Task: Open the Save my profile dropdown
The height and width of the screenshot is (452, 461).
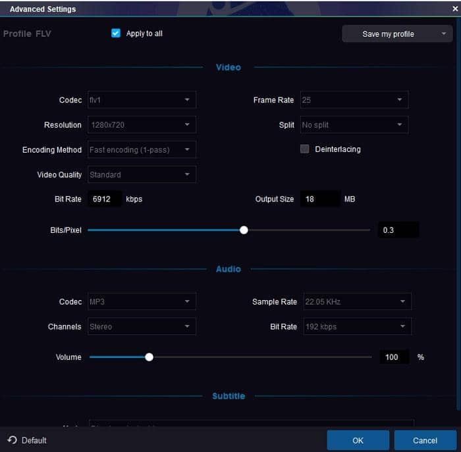Action: tap(396, 34)
